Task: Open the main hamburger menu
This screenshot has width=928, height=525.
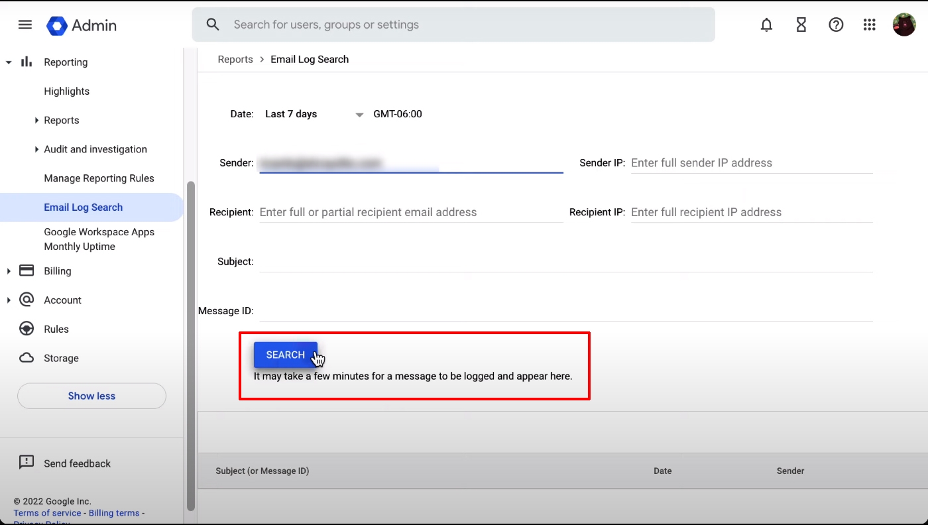Action: 25,25
